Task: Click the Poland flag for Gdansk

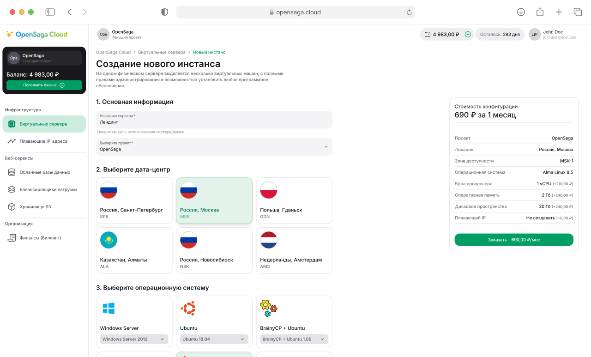Action: [x=269, y=190]
